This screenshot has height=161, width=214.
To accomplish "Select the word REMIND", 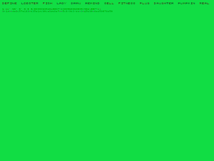I will point(92,3).
